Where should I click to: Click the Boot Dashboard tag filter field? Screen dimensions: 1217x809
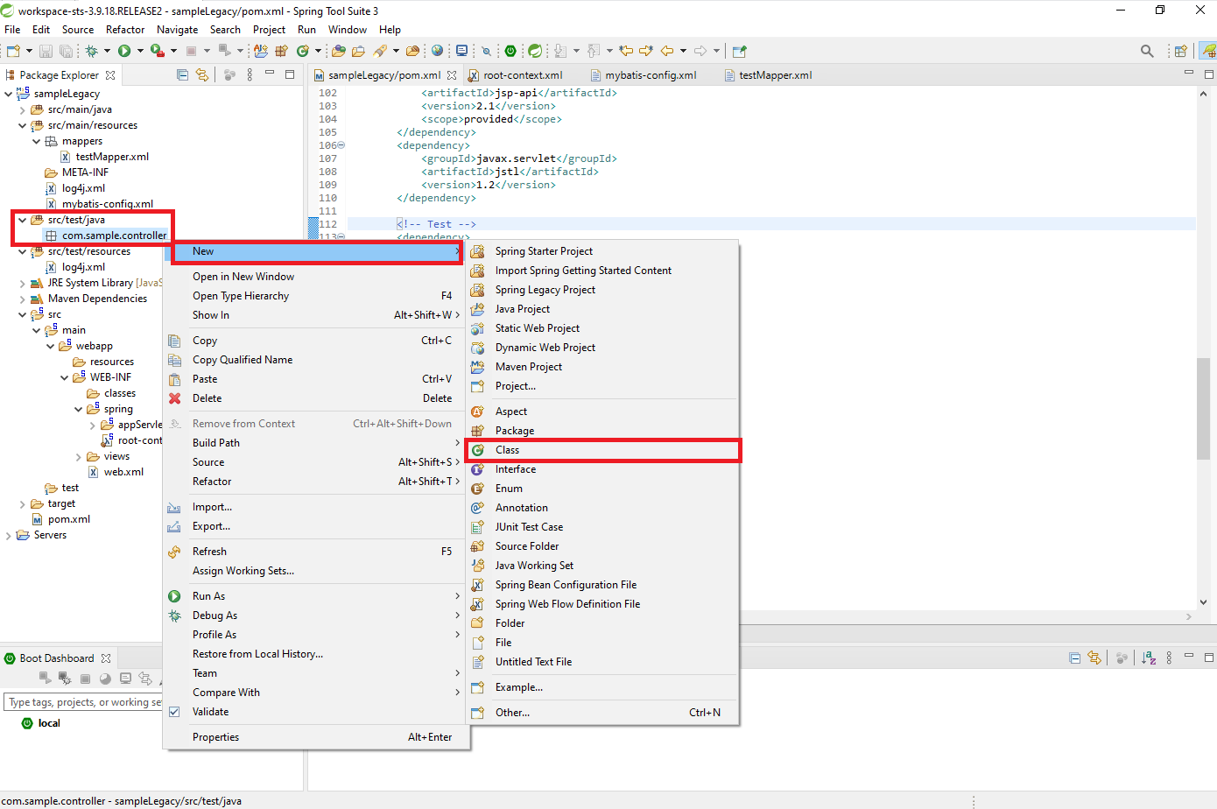point(83,702)
